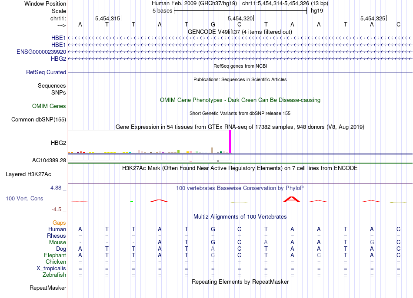Click the orange Gaps label
Viewport: 413px width, 298px height.
coord(59,223)
